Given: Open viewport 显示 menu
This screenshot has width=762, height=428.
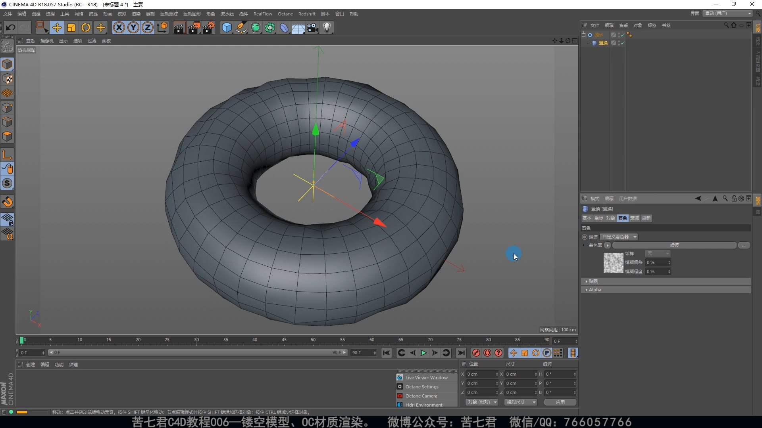Looking at the screenshot, I should 63,41.
